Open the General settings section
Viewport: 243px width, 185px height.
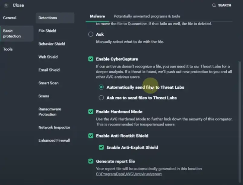(10, 18)
